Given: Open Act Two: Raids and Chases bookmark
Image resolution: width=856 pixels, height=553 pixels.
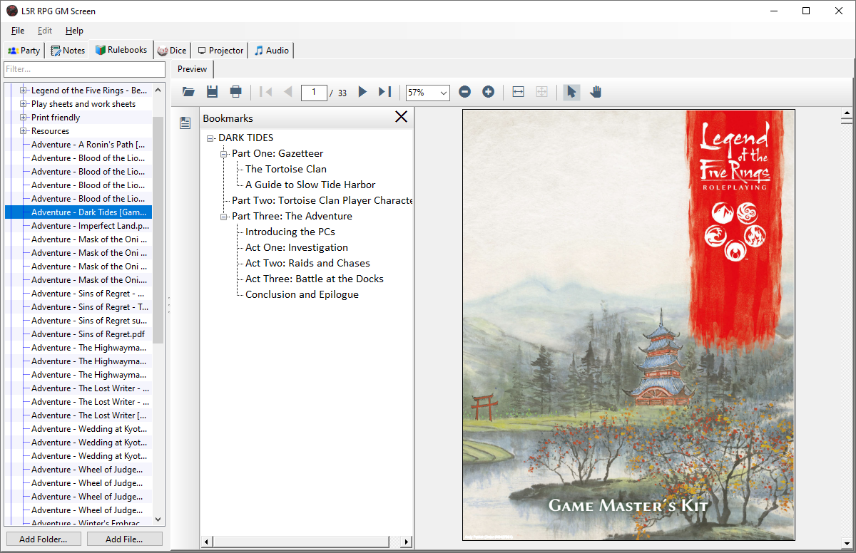Looking at the screenshot, I should tap(307, 263).
